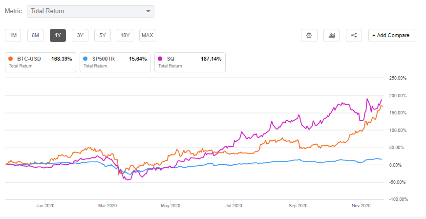This screenshot has width=426, height=219.
Task: Click the 187.14% SQ return value
Action: point(211,59)
